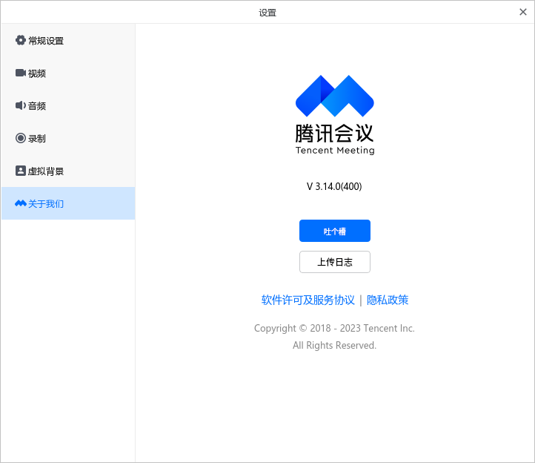Click the 设置 window title text
535x463 pixels.
tap(267, 13)
